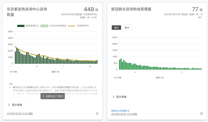Open left card's 2021年11月1日 17:30 更新 link
This screenshot has height=122, width=208.
pos(20,114)
